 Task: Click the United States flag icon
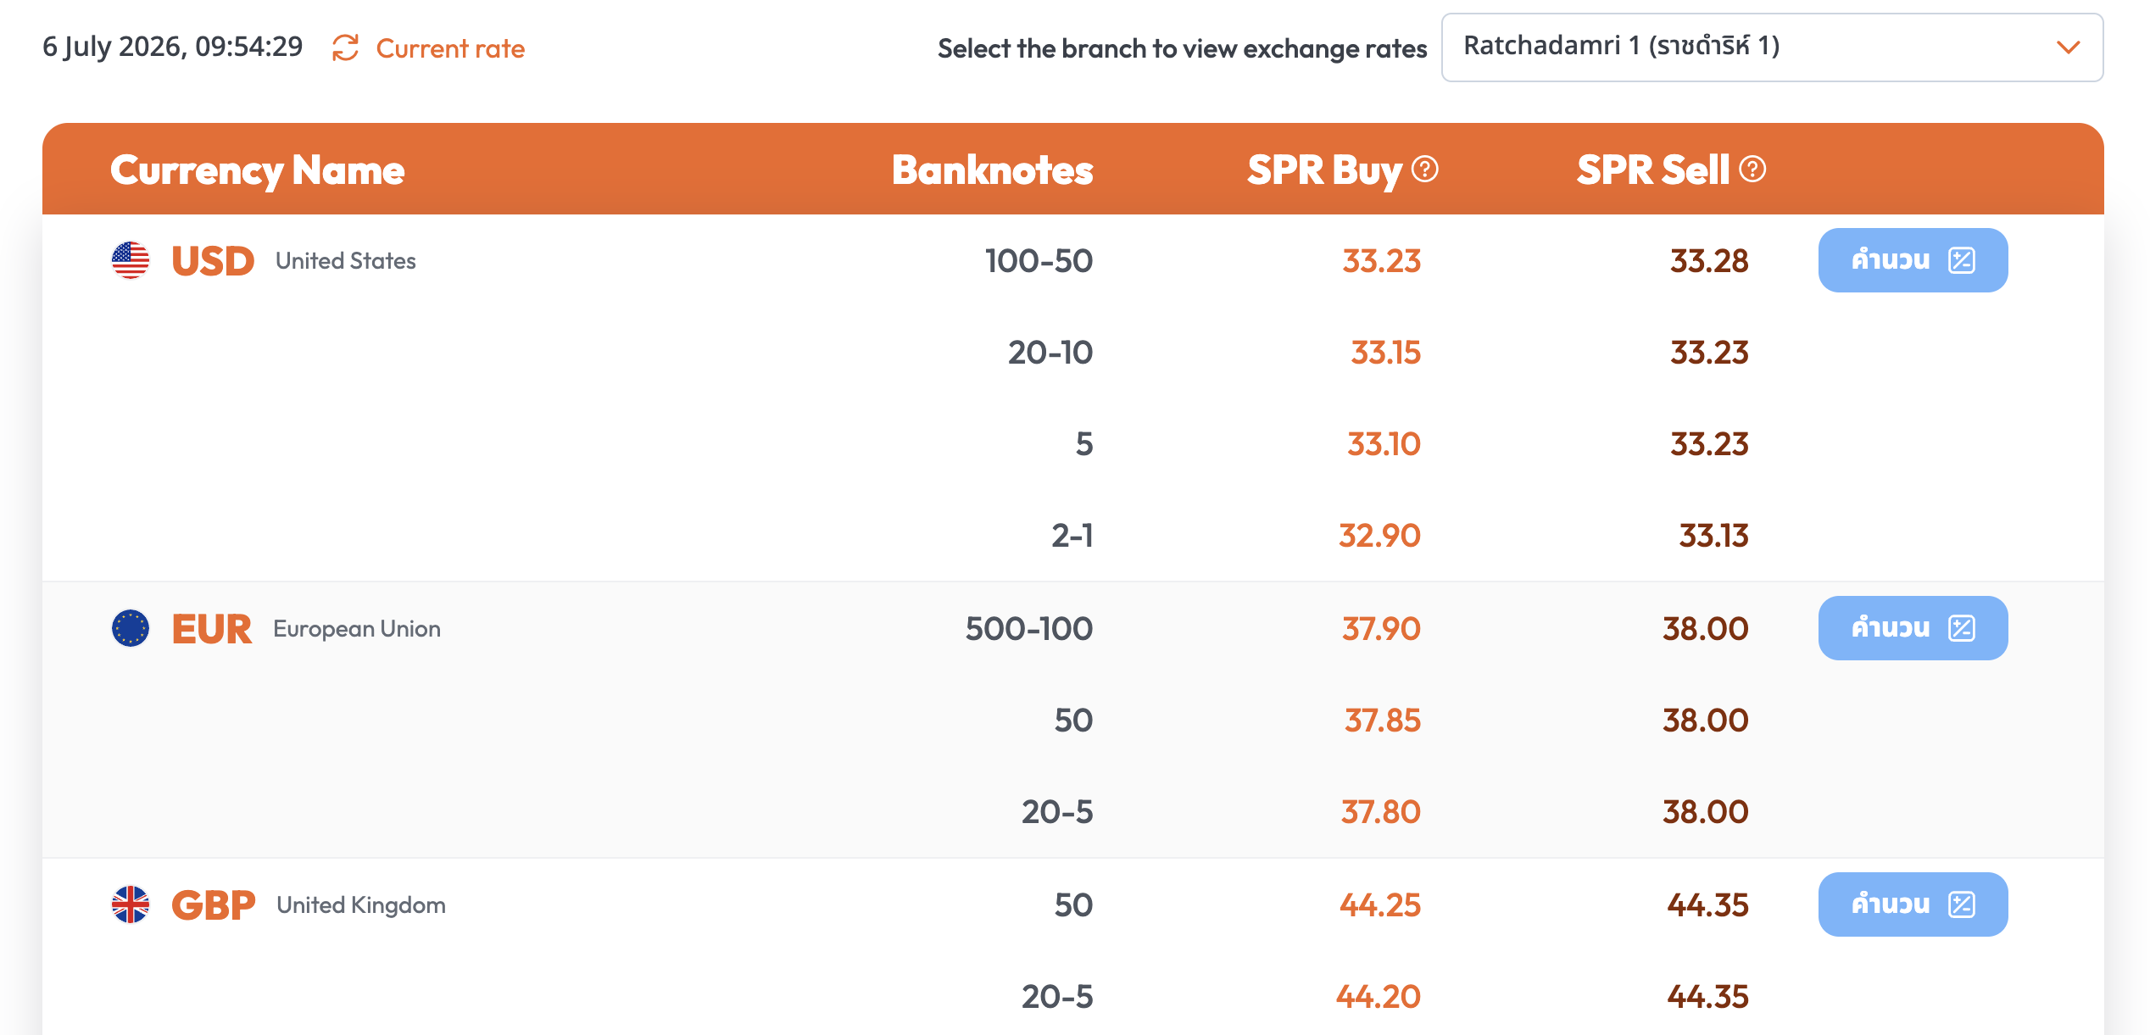131,260
